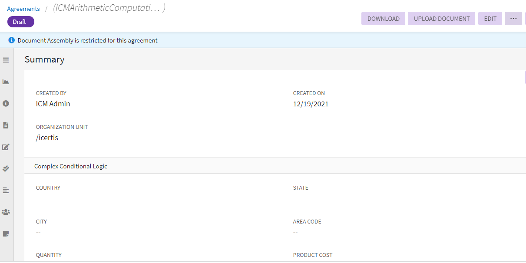Open the team users icon in sidebar

(6, 212)
